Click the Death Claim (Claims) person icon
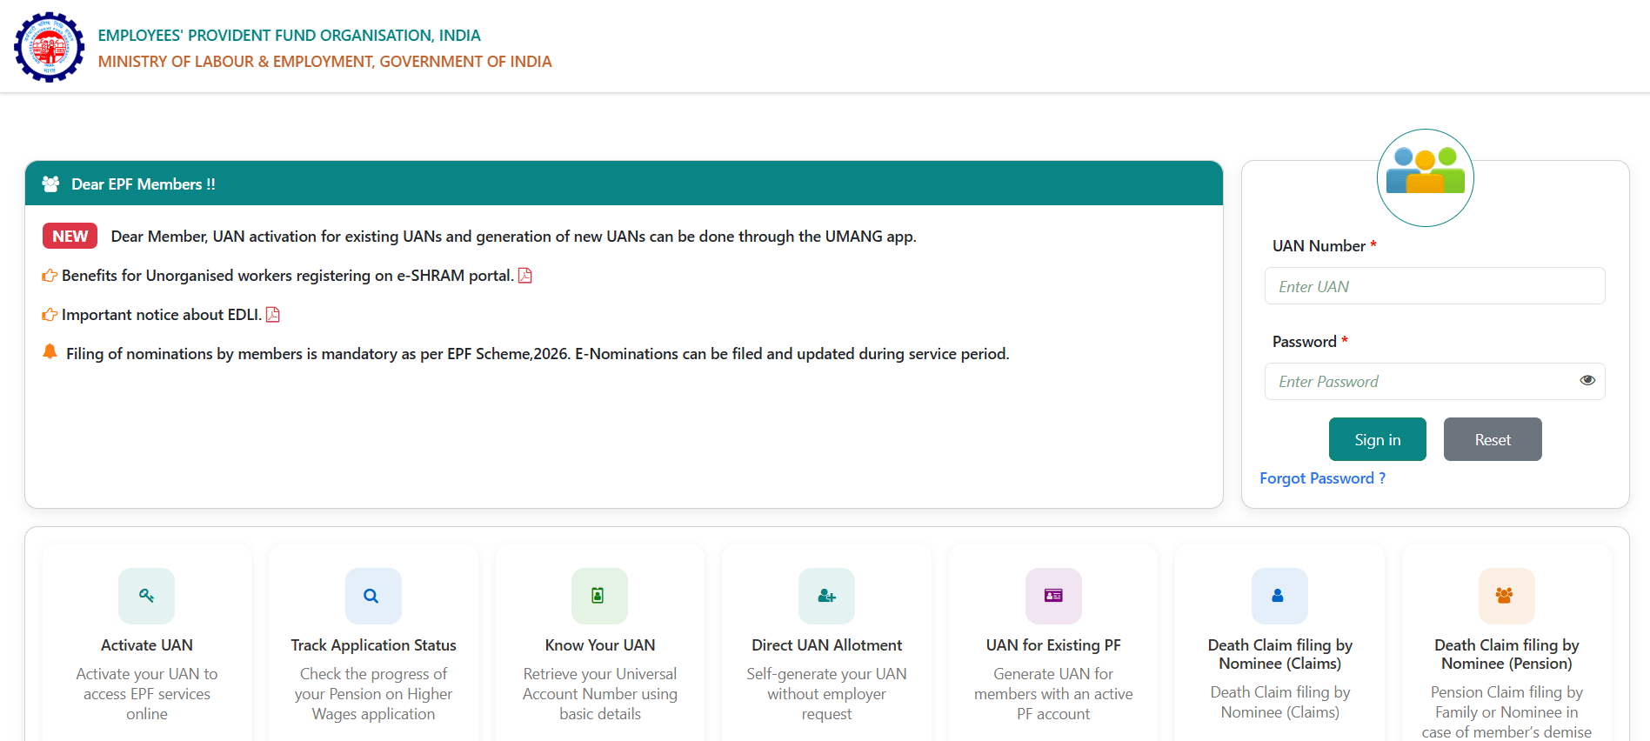This screenshot has height=741, width=1650. coord(1279,596)
